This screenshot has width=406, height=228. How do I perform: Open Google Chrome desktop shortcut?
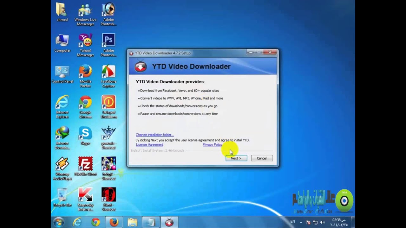[85, 107]
